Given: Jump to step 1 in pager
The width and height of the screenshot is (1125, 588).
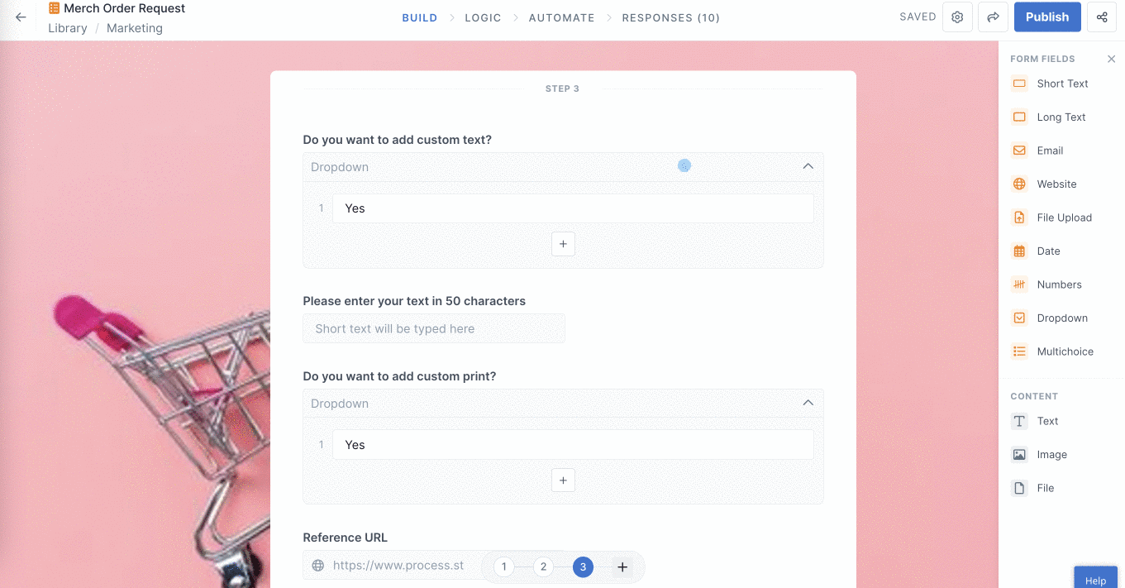Looking at the screenshot, I should click(503, 566).
